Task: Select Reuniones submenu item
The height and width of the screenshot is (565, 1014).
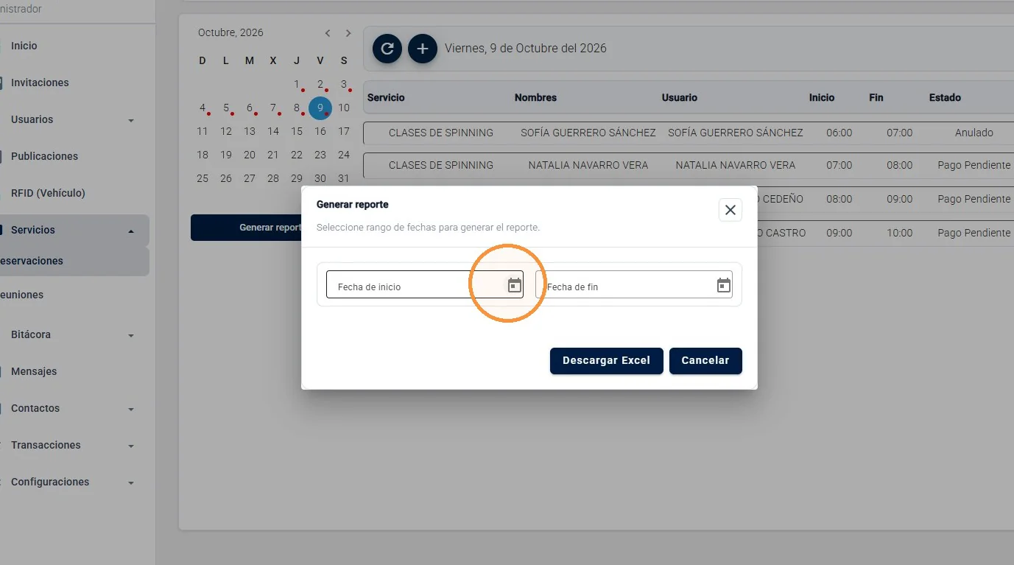Action: 22,295
